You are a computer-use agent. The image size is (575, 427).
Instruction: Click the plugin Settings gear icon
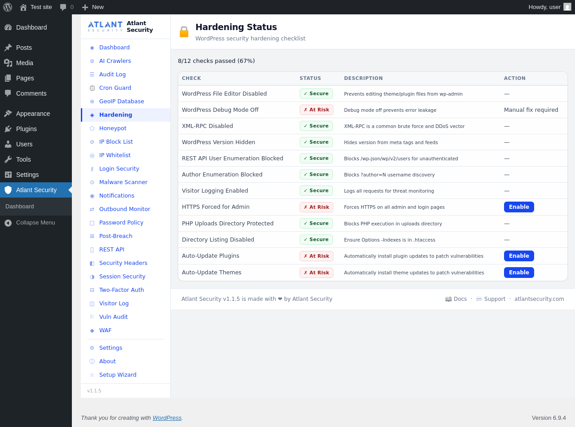(x=92, y=348)
